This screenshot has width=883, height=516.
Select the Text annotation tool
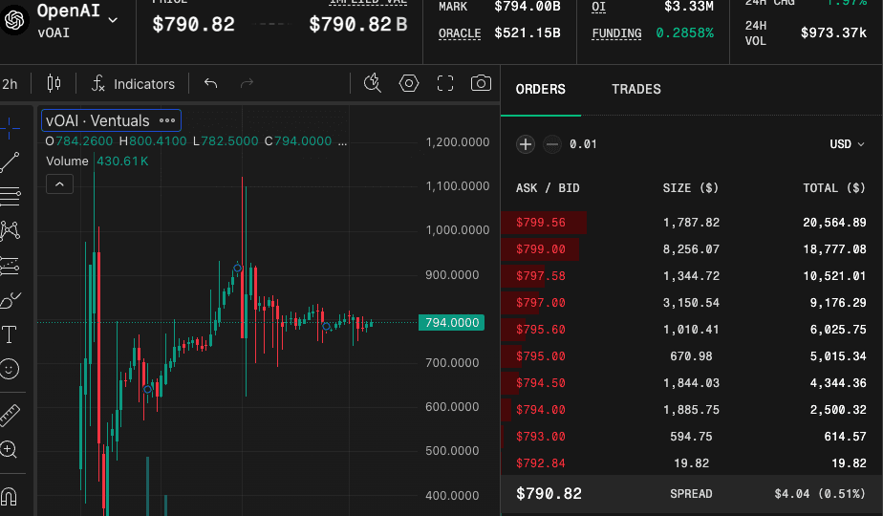(x=9, y=334)
